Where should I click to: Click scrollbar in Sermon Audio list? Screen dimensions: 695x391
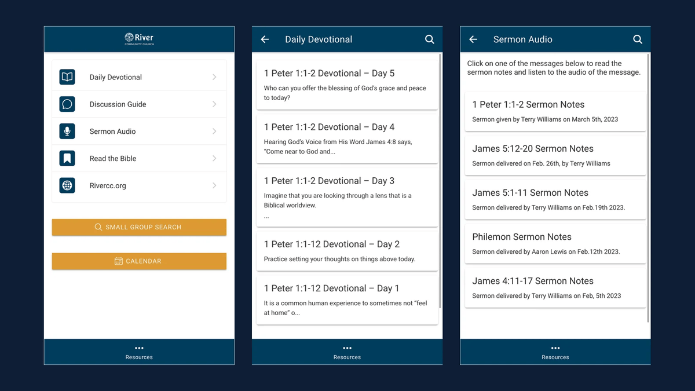click(649, 188)
